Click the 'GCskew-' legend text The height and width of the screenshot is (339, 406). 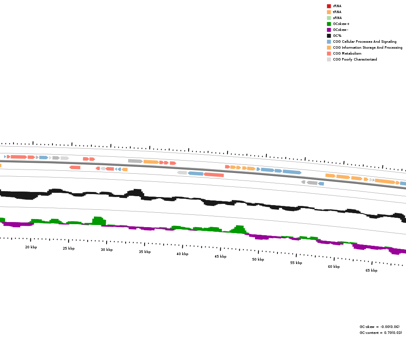[341, 30]
